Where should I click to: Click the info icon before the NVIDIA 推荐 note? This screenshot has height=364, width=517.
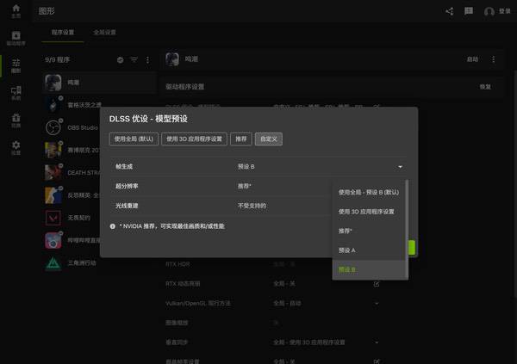tap(112, 226)
